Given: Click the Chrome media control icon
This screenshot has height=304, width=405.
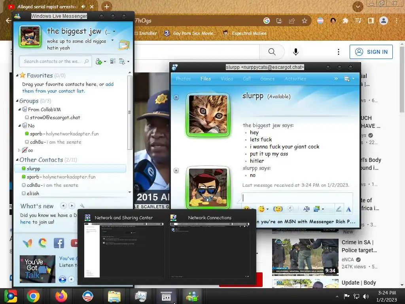Looking at the screenshot, I should pyautogui.click(x=358, y=21).
